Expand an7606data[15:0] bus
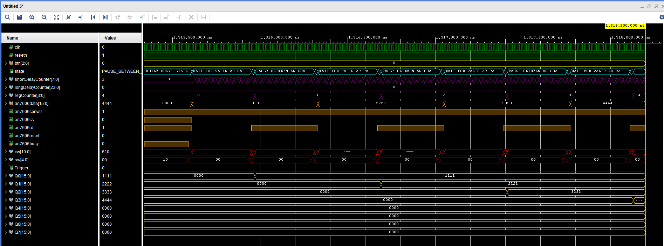664x246 pixels. pyautogui.click(x=6, y=104)
